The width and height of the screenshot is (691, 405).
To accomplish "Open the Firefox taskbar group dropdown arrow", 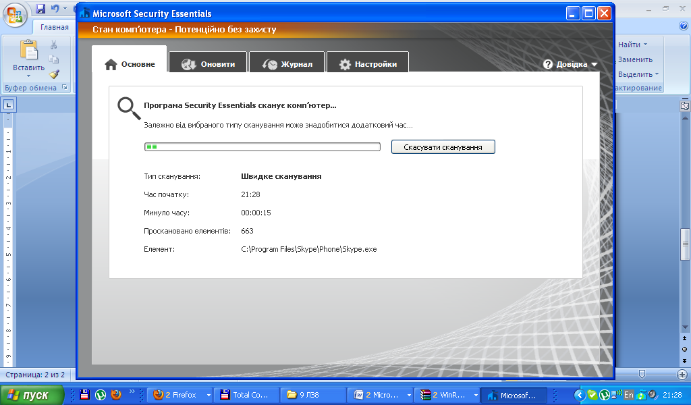I will 209,396.
